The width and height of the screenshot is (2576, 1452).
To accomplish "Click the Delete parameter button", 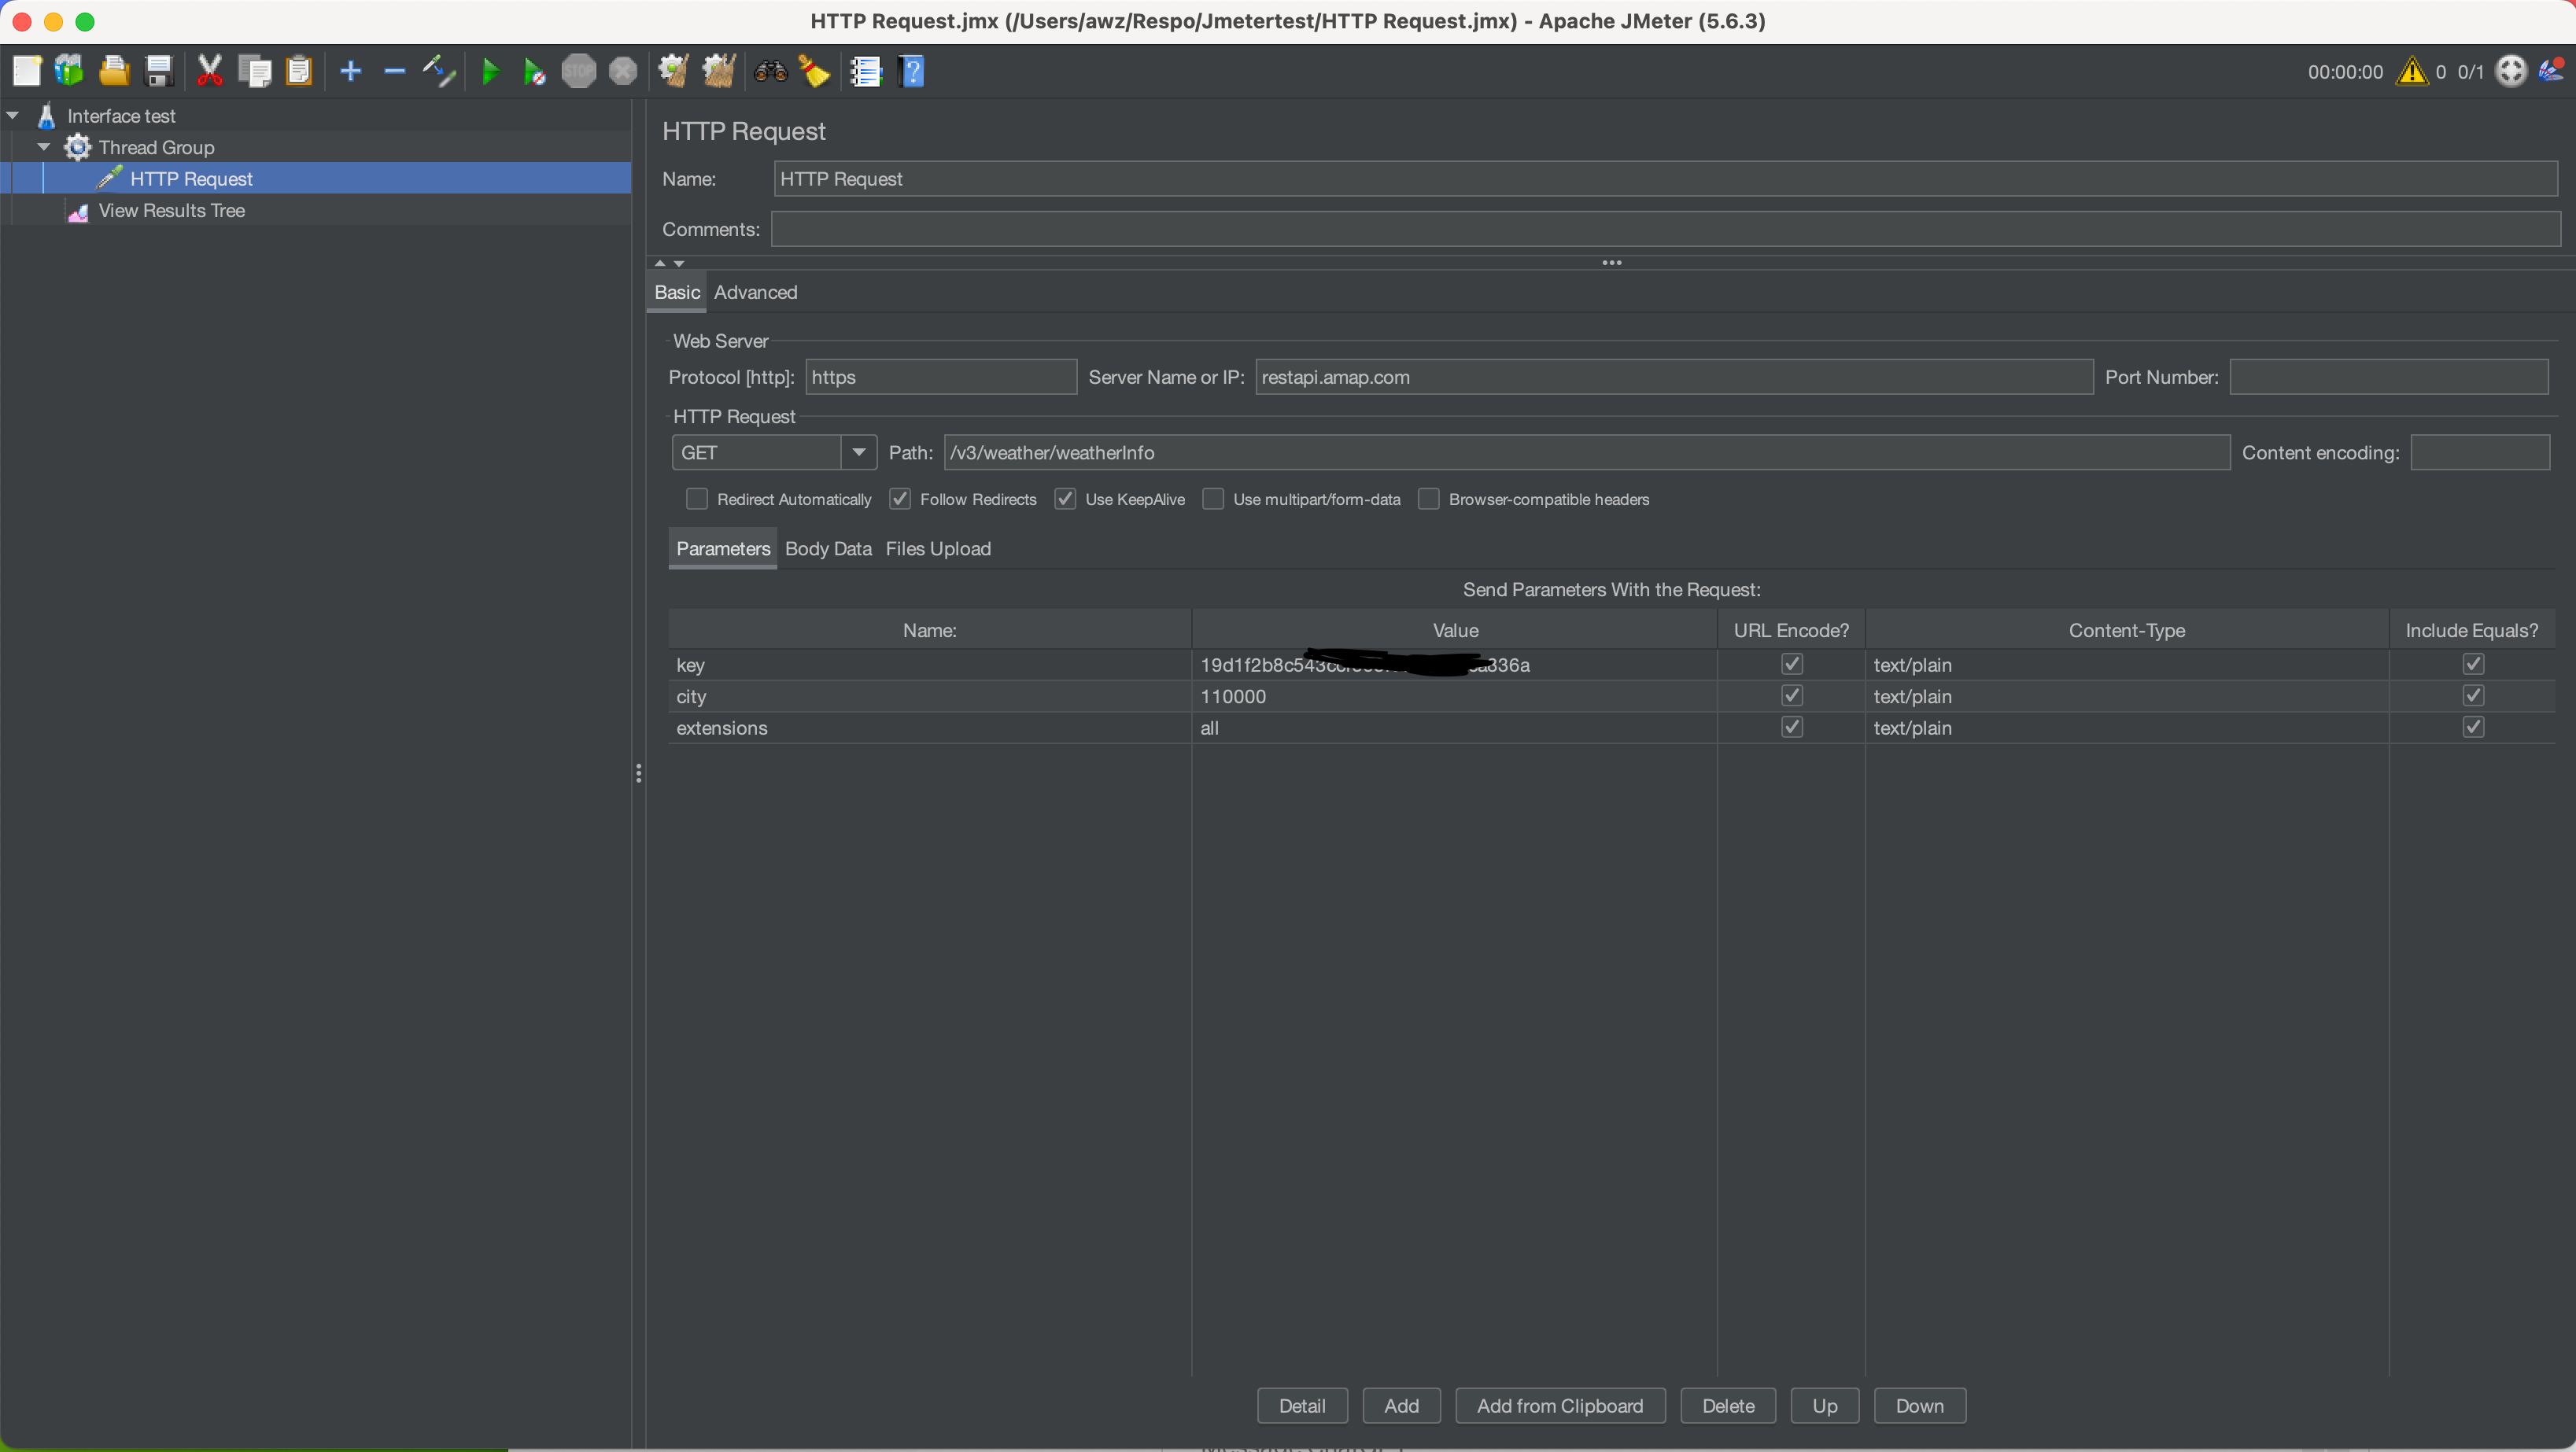I will [1728, 1405].
